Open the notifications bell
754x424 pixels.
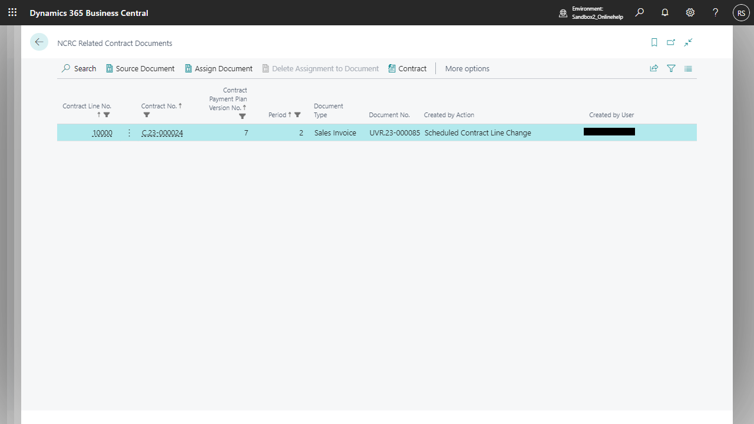(x=665, y=12)
